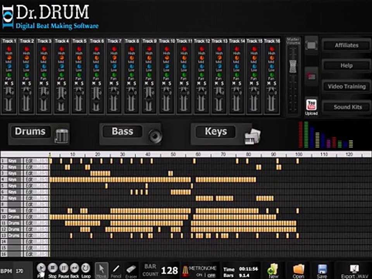Click Track 5 green Pan knob
The image size is (372, 279).
tap(79, 74)
